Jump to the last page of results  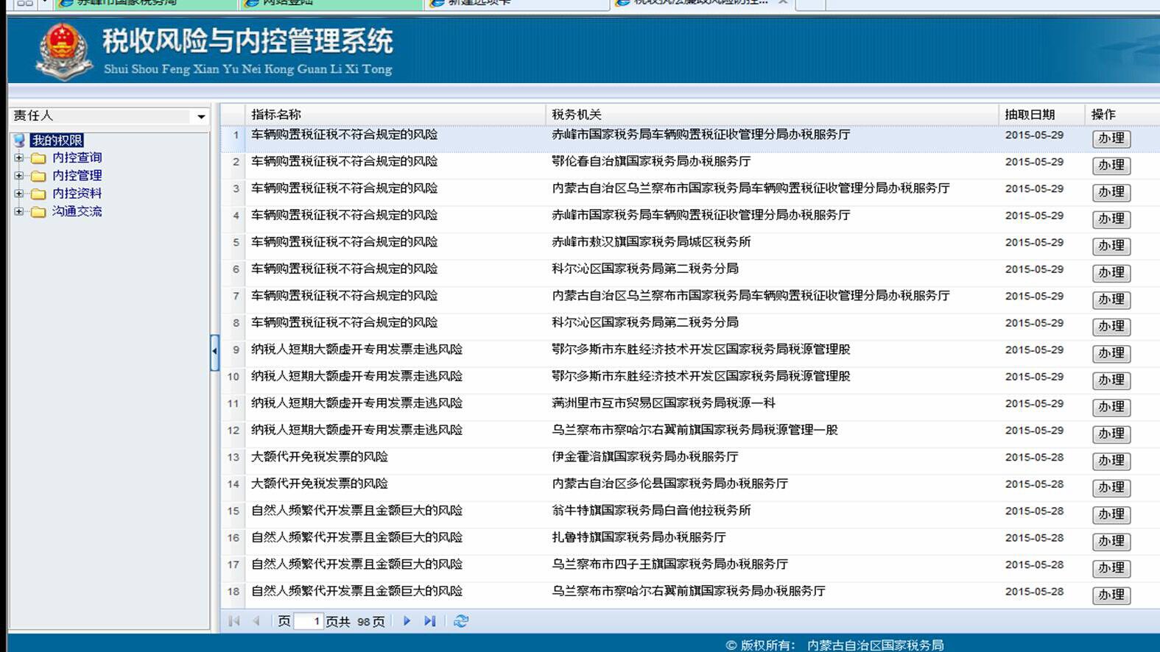pyautogui.click(x=430, y=621)
